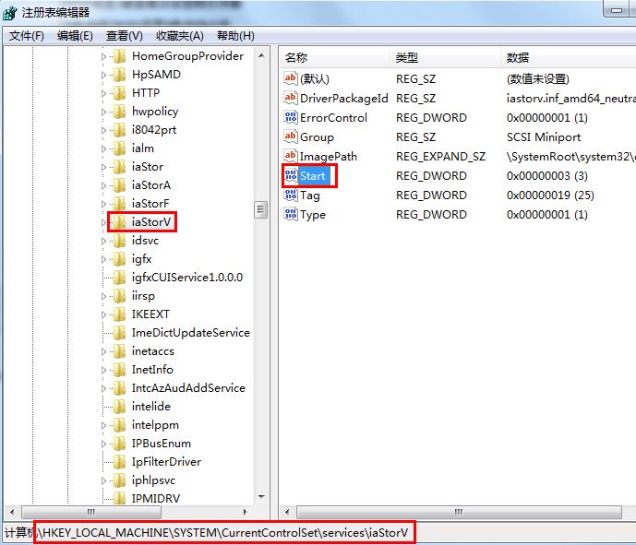Click the (默认) string value icon
The width and height of the screenshot is (636, 545).
click(291, 78)
